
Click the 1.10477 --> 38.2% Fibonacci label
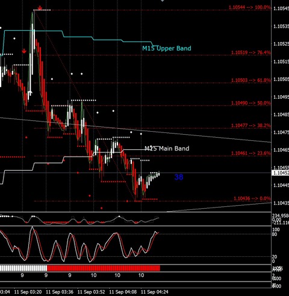pyautogui.click(x=251, y=126)
